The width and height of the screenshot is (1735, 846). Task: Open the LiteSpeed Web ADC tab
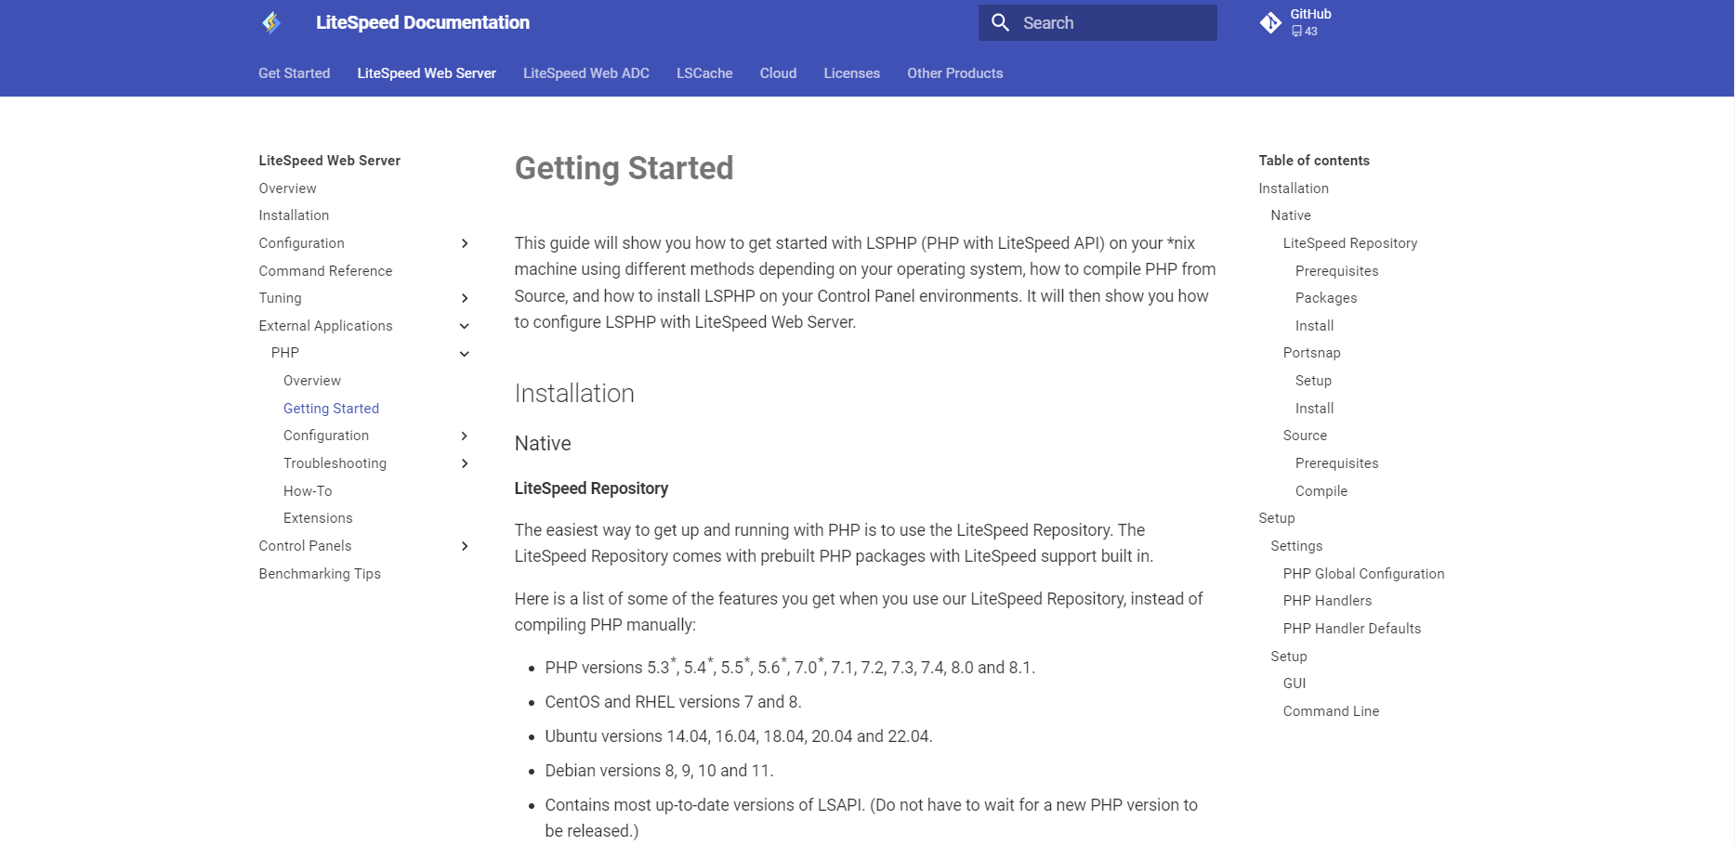pos(585,73)
